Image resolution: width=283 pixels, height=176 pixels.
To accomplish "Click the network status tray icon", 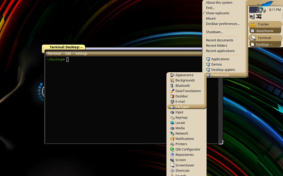I will coord(262,10).
